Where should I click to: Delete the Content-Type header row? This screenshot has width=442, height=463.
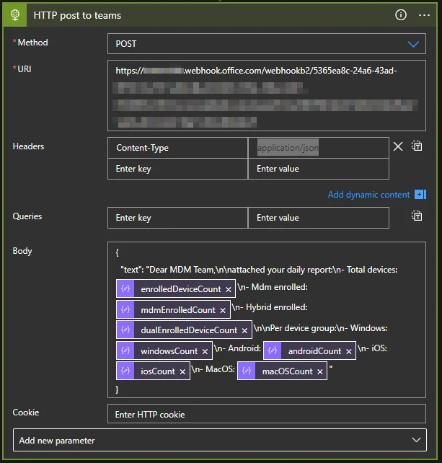(398, 146)
